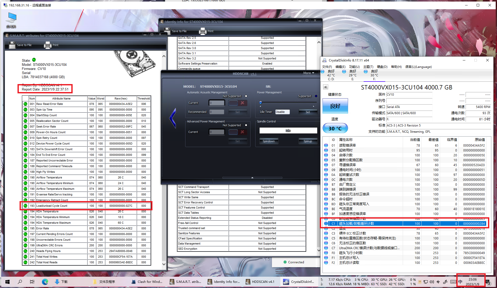The height and width of the screenshot is (288, 497).
Task: Toggle the Automatic Acoustic Management enable button
Action: point(233,103)
